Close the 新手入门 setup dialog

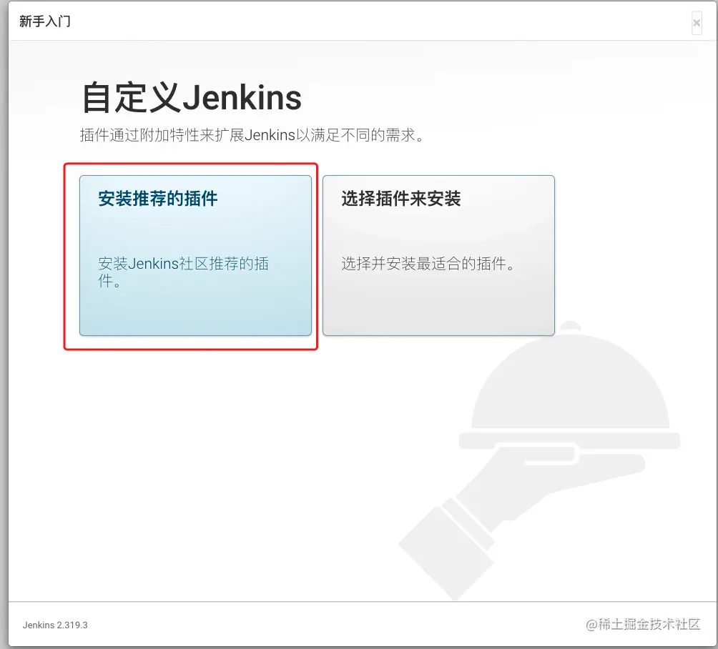697,22
